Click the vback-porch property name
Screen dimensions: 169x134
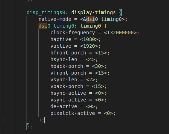[67, 86]
